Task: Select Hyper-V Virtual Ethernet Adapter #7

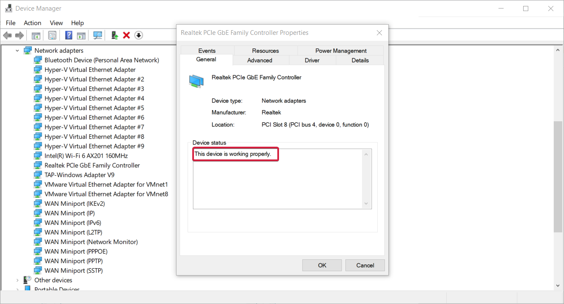Action: tap(94, 127)
